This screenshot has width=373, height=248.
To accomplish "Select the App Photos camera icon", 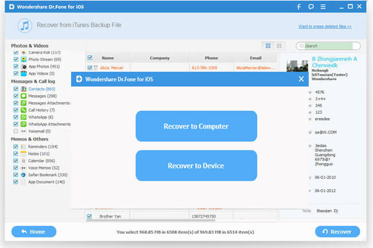I will 24,67.
